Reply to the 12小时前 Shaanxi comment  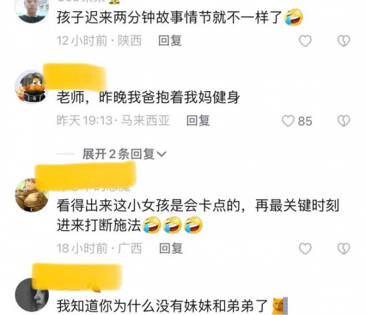tap(170, 41)
